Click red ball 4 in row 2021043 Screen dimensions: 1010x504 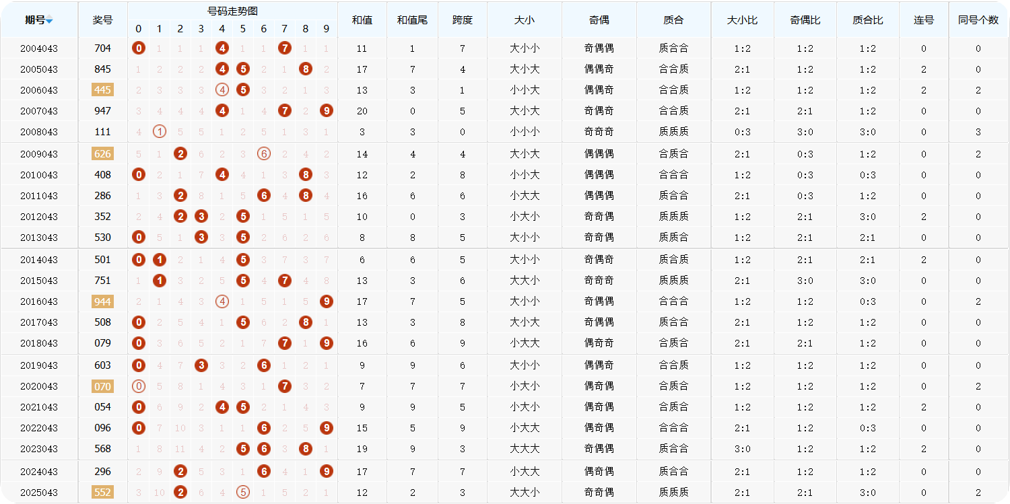pos(222,407)
